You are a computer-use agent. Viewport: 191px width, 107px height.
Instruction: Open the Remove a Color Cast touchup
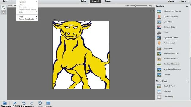coord(168,53)
